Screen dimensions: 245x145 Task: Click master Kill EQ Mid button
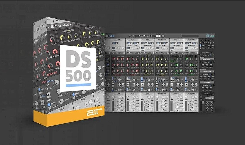point(209,98)
